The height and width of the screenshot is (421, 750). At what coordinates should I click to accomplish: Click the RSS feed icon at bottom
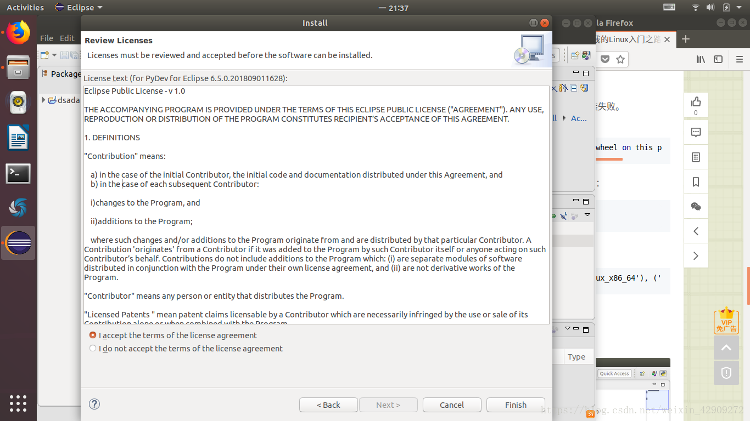[590, 414]
